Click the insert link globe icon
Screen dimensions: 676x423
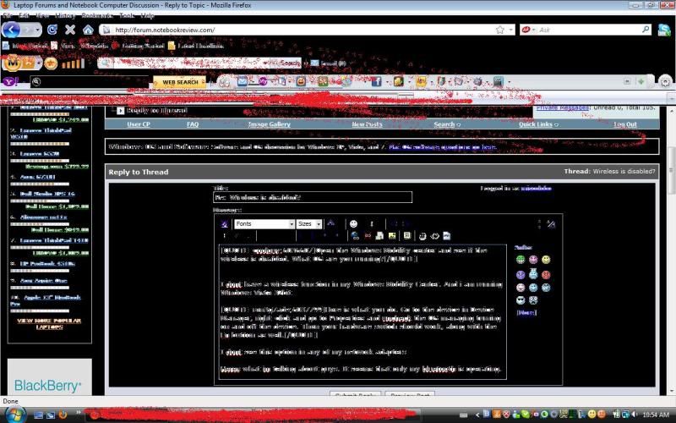[355, 236]
